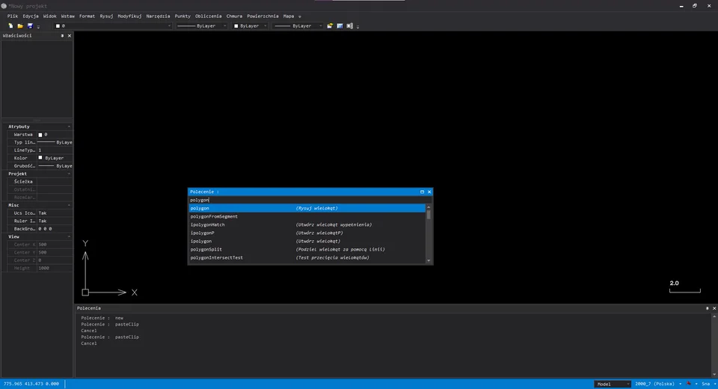718x389 pixels.
Task: Open the Rysuj menu
Action: click(x=106, y=16)
